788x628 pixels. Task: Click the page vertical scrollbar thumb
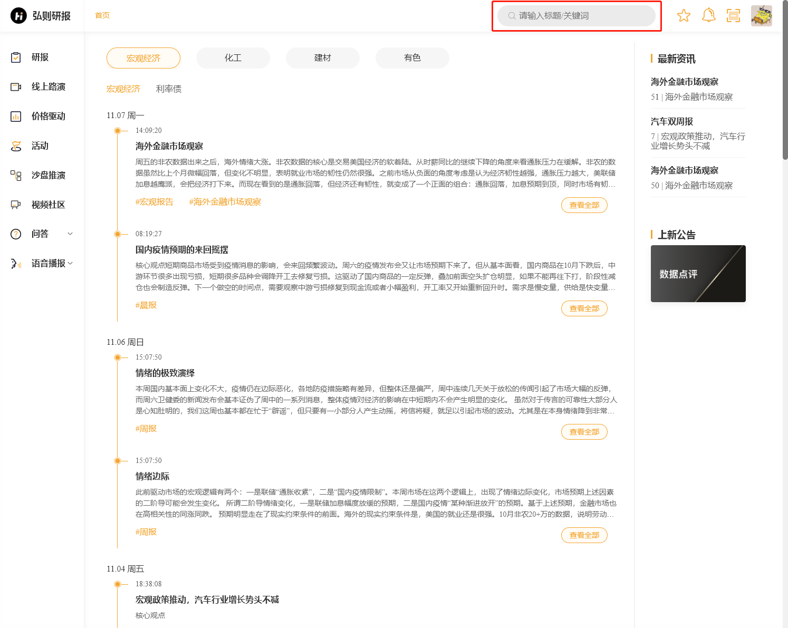(x=785, y=79)
